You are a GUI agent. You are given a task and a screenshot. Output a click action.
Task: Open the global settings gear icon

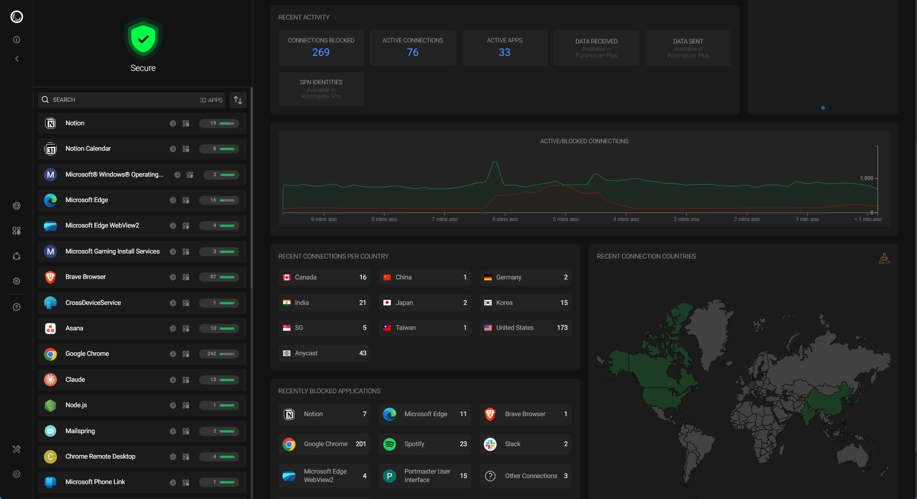point(16,281)
